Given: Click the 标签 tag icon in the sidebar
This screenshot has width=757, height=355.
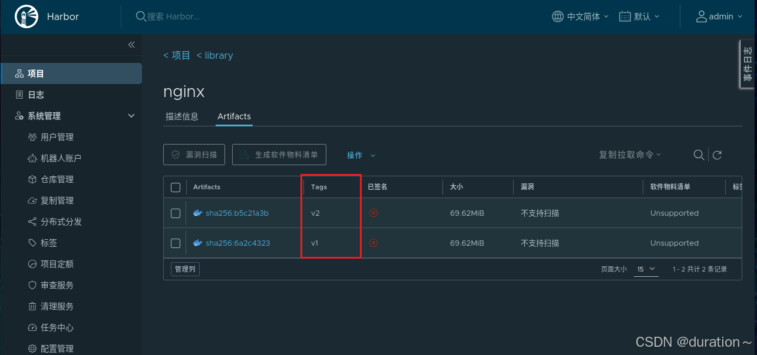Looking at the screenshot, I should [32, 243].
